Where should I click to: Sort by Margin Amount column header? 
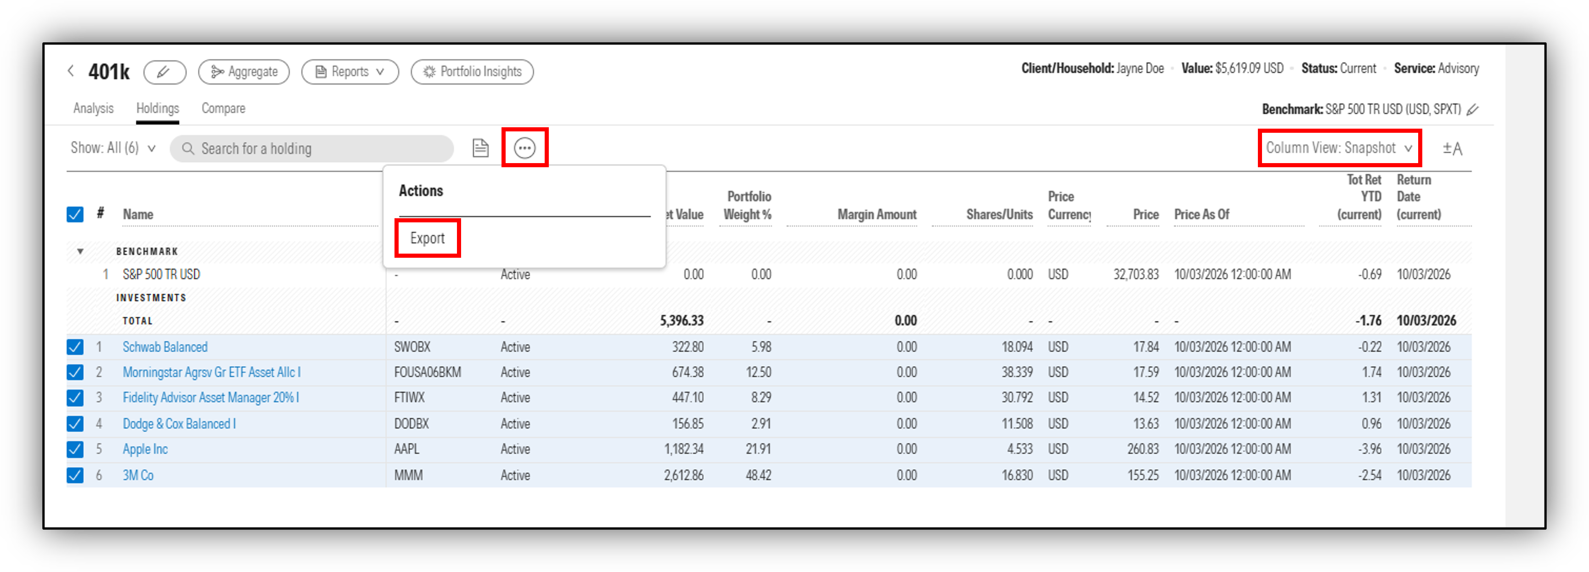877,214
